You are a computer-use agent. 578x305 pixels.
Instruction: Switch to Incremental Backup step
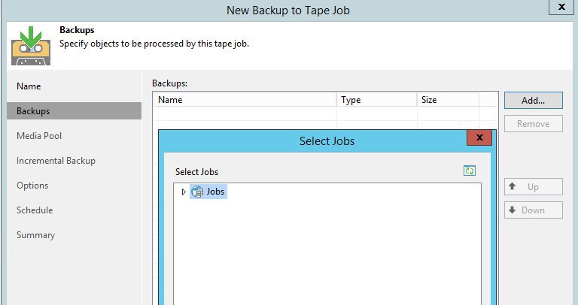point(56,161)
